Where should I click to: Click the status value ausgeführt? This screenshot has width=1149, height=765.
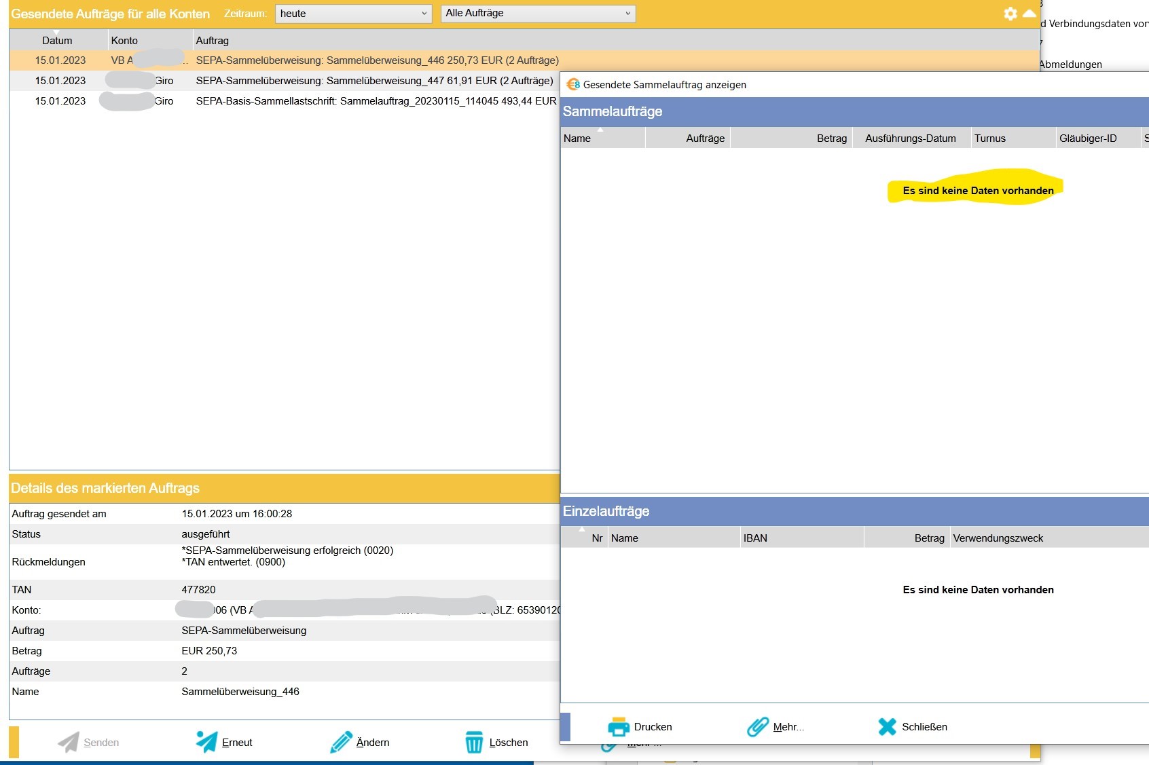[206, 534]
